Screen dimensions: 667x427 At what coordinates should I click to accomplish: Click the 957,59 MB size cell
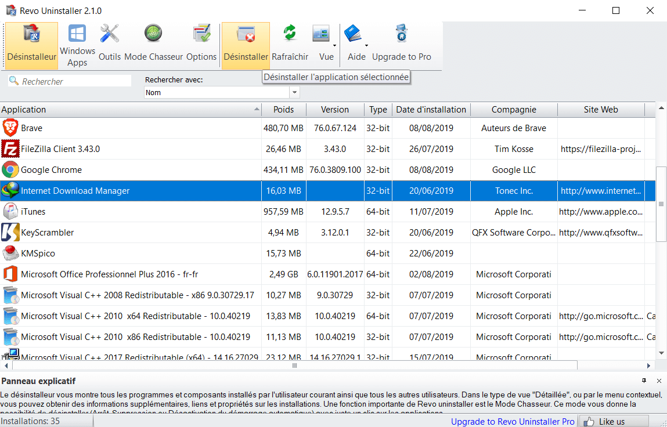tap(284, 211)
